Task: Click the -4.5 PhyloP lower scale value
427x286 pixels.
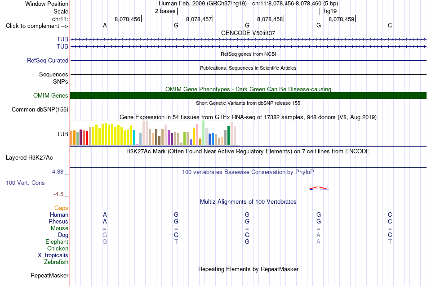Action: tap(58, 194)
